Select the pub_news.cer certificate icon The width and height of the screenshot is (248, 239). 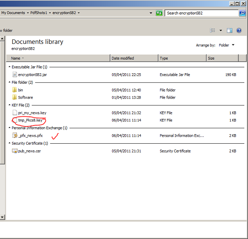coord(14,151)
